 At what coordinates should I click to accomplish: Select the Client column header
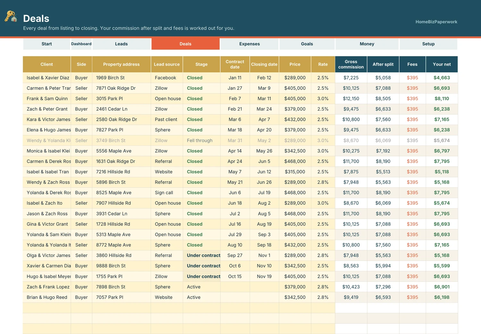pyautogui.click(x=47, y=64)
